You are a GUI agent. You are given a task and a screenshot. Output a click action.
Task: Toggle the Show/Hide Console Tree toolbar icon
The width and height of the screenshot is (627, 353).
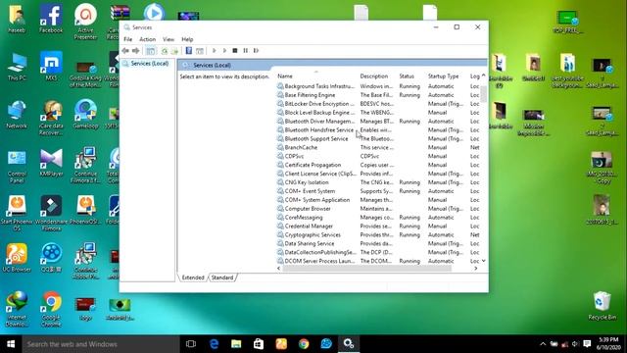point(150,51)
